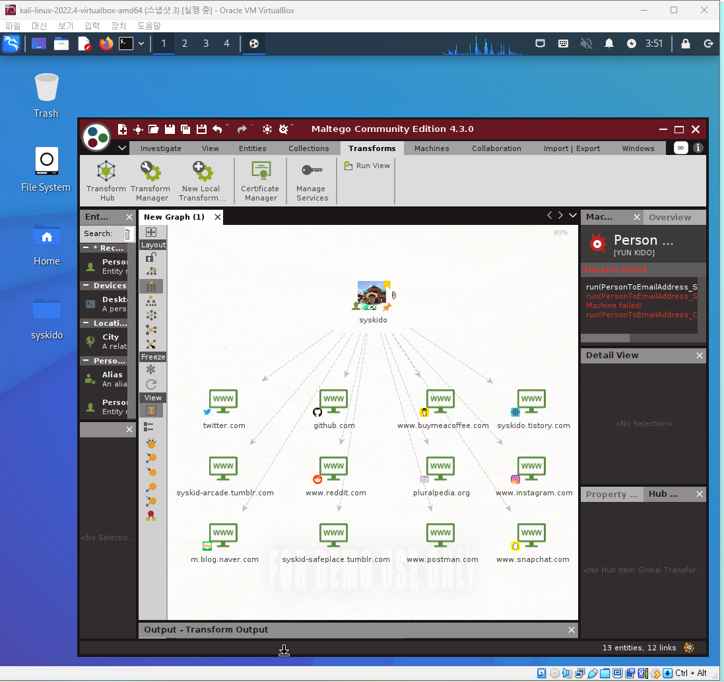Go to the next graph tab arrow

pyautogui.click(x=560, y=215)
